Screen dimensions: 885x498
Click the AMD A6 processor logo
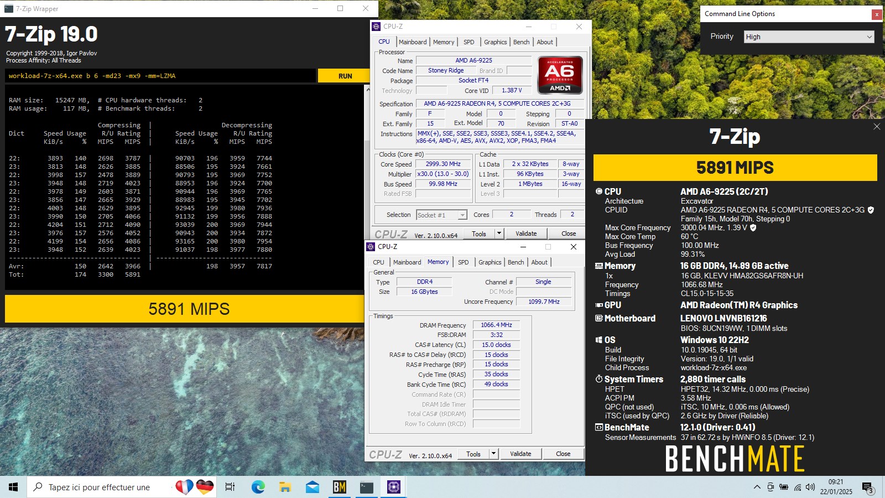560,75
